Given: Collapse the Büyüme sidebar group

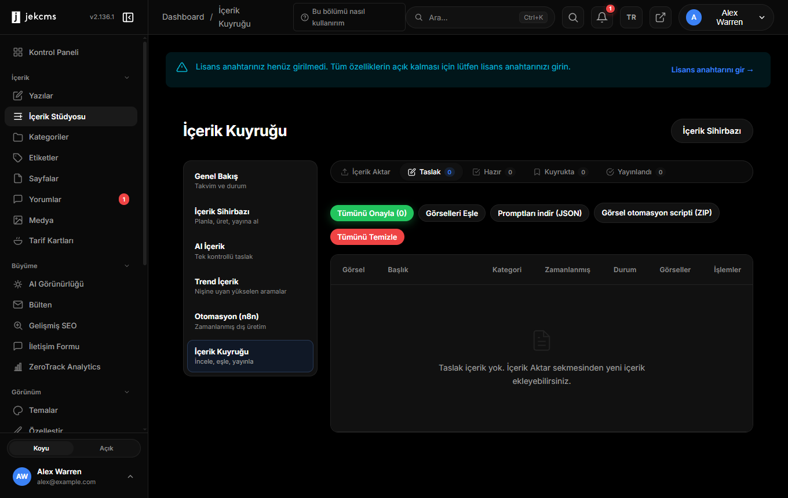Looking at the screenshot, I should [127, 266].
